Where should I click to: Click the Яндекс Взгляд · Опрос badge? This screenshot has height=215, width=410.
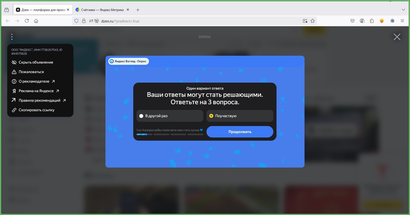coord(128,61)
